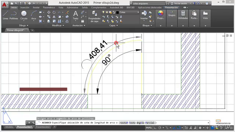Open the Grupos panel

tap(172, 14)
